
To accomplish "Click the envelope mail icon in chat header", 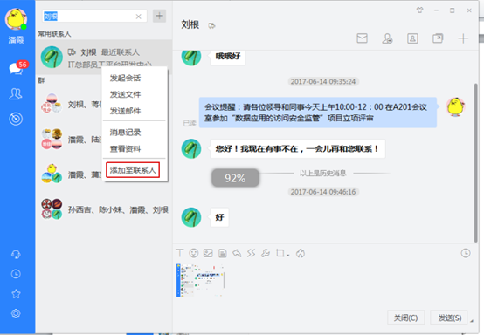I will (x=362, y=38).
